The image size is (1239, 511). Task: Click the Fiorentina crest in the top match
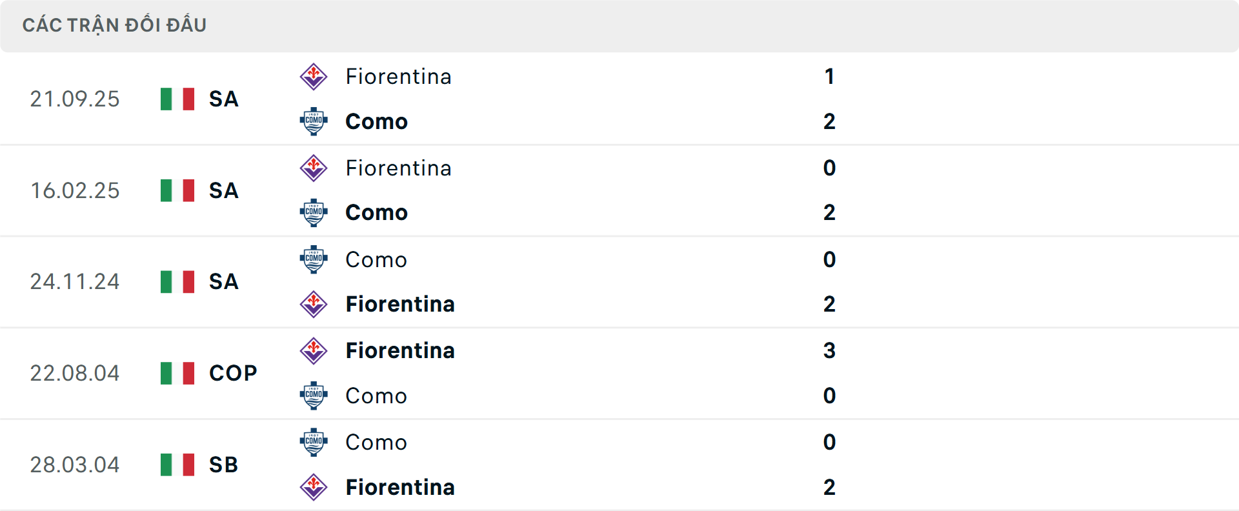(314, 76)
